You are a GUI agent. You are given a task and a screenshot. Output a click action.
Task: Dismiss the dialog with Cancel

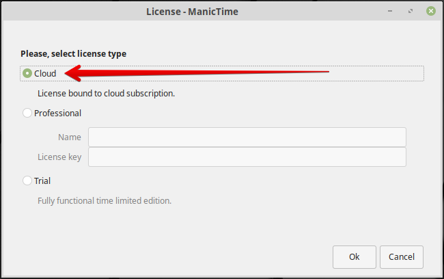point(402,257)
